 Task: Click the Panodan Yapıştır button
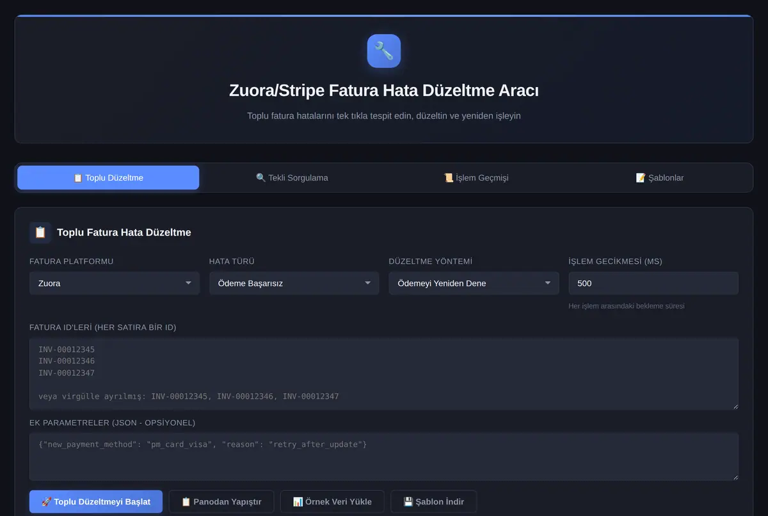(x=221, y=501)
